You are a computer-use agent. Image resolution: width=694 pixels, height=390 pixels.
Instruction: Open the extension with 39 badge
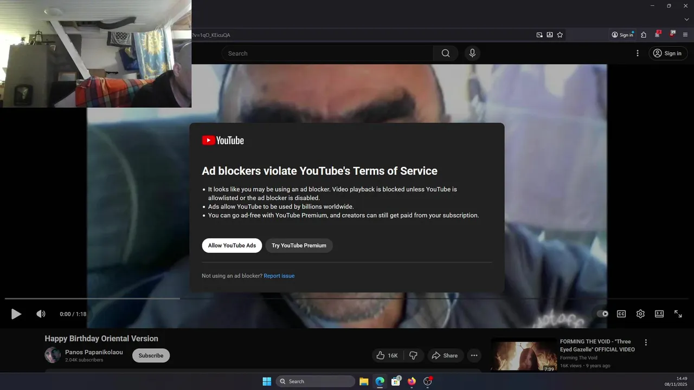coord(672,34)
